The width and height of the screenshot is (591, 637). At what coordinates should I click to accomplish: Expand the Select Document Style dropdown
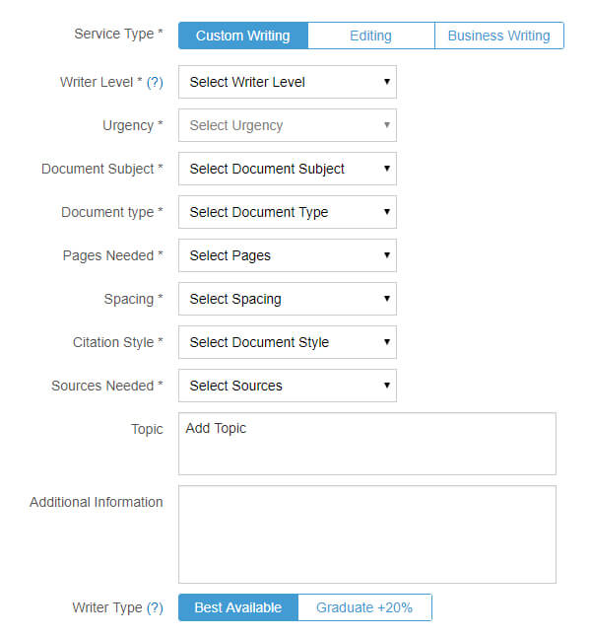pos(288,342)
